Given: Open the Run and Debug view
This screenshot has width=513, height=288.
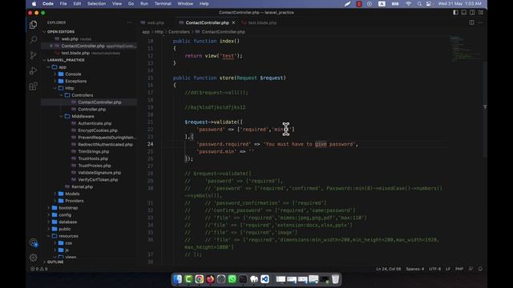Looking at the screenshot, I should tap(33, 70).
